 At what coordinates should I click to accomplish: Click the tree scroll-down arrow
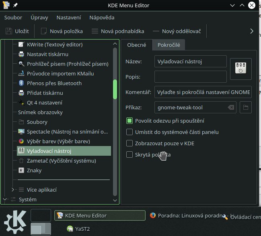[115, 200]
